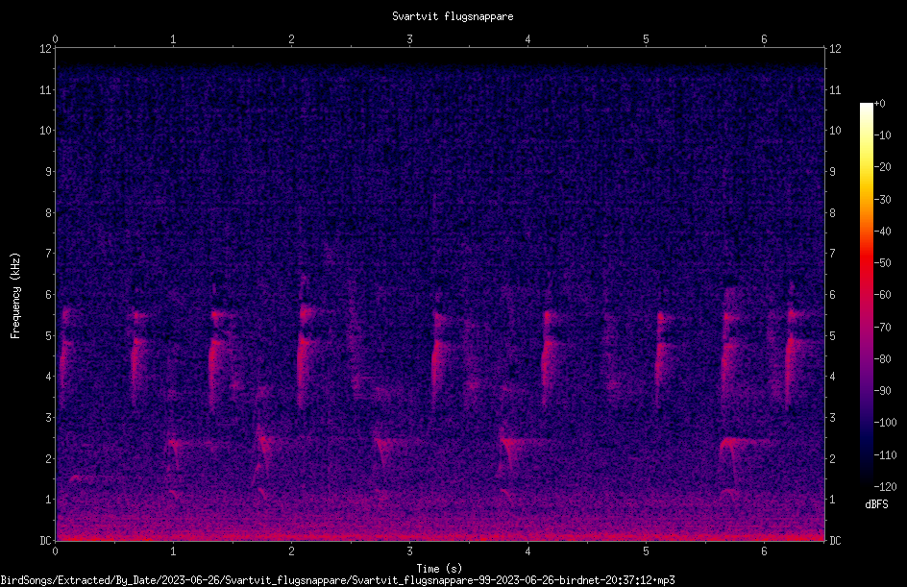Click the color scale bar gradient
907x587 pixels.
[x=866, y=294]
